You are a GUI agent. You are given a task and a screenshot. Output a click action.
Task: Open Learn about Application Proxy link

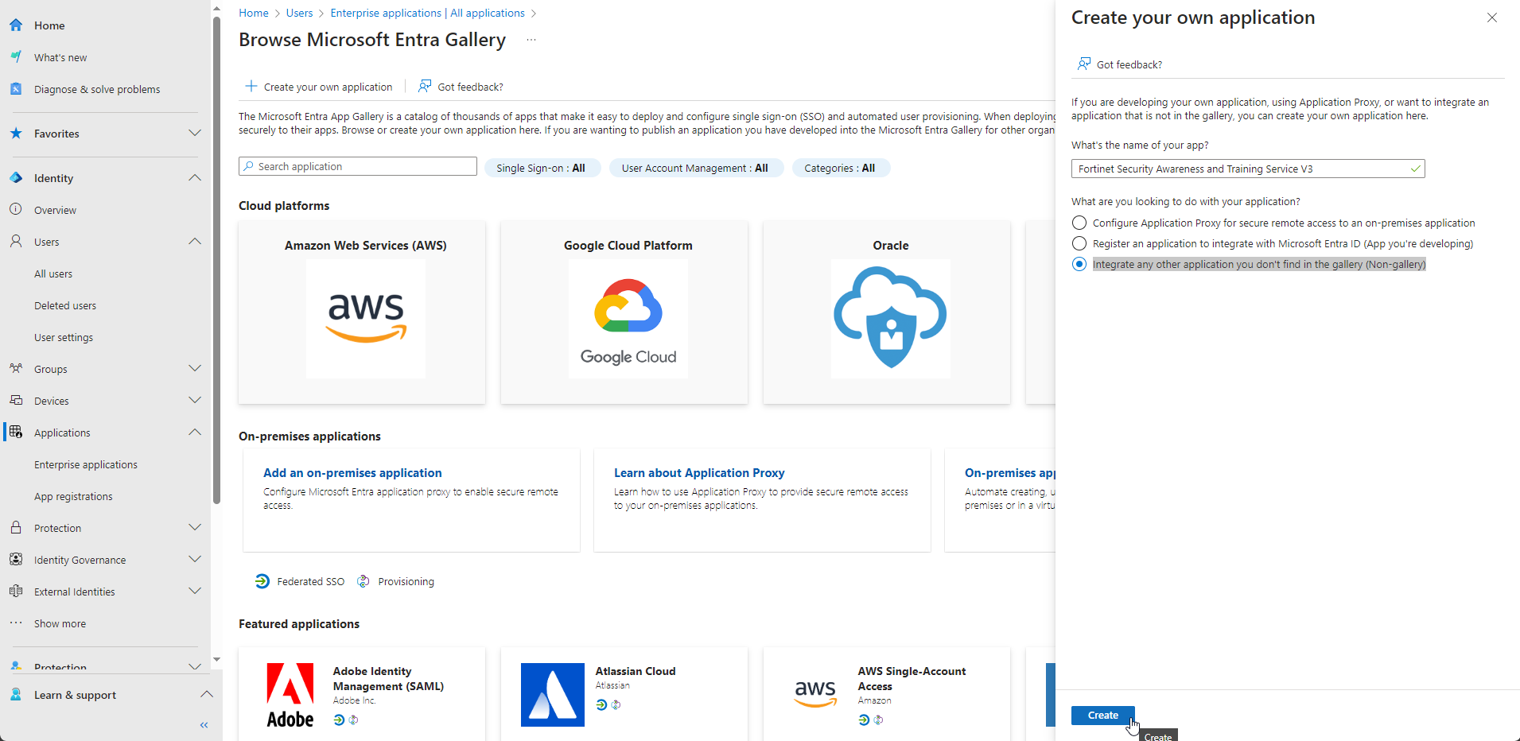pyautogui.click(x=699, y=472)
